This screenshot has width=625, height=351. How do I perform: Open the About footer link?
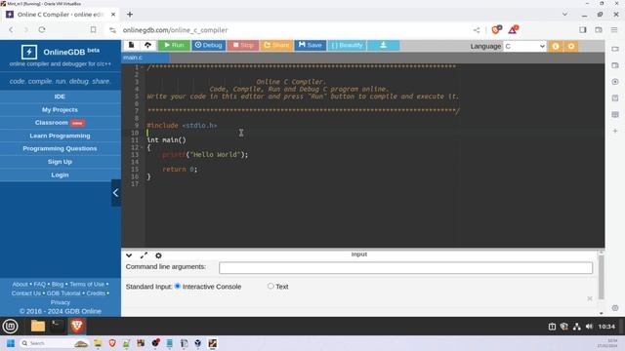[20, 284]
